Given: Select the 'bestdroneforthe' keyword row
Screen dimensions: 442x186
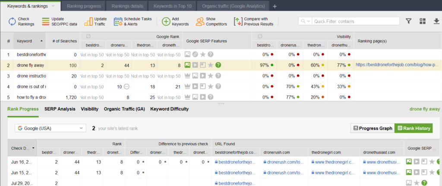Looking at the screenshot, I should (x=221, y=55).
